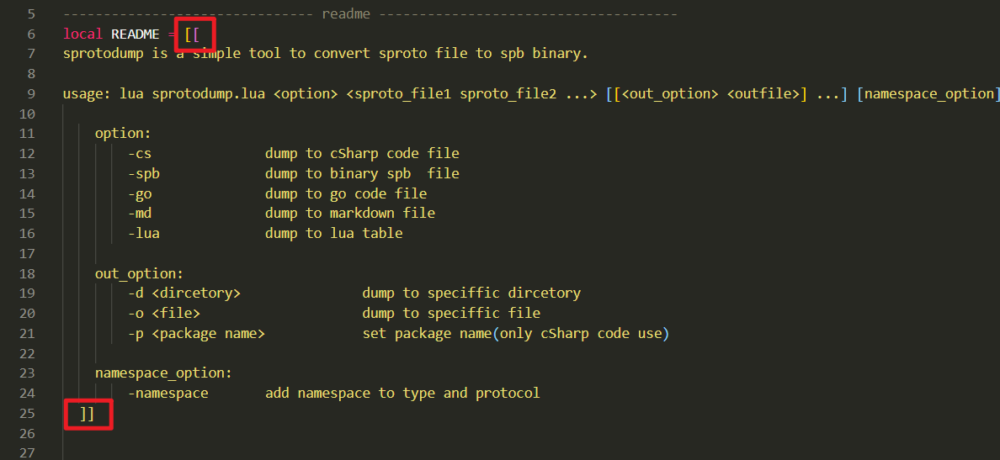Click the 'namespace_option:' heading on line 23
Viewport: 1000px width, 460px height.
163,373
